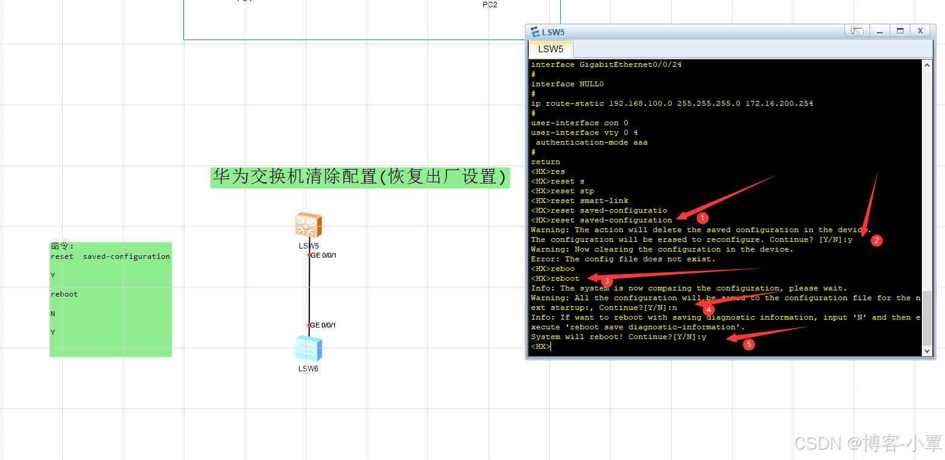
Task: Select the link line between LSW5 and LSW6
Action: [x=309, y=290]
